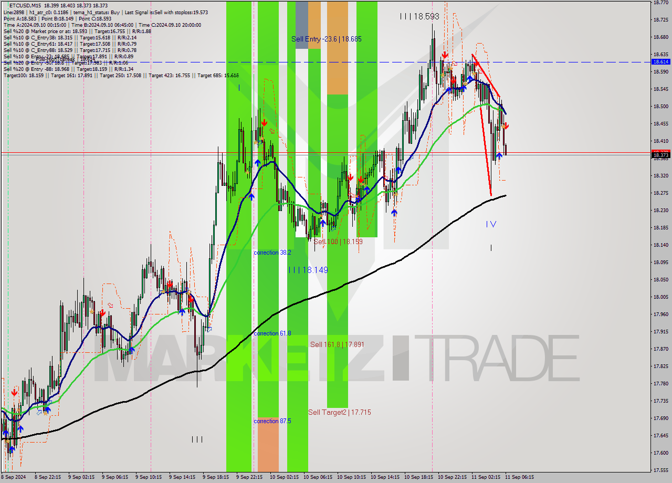Click the 18.140 price axis value

point(660,245)
